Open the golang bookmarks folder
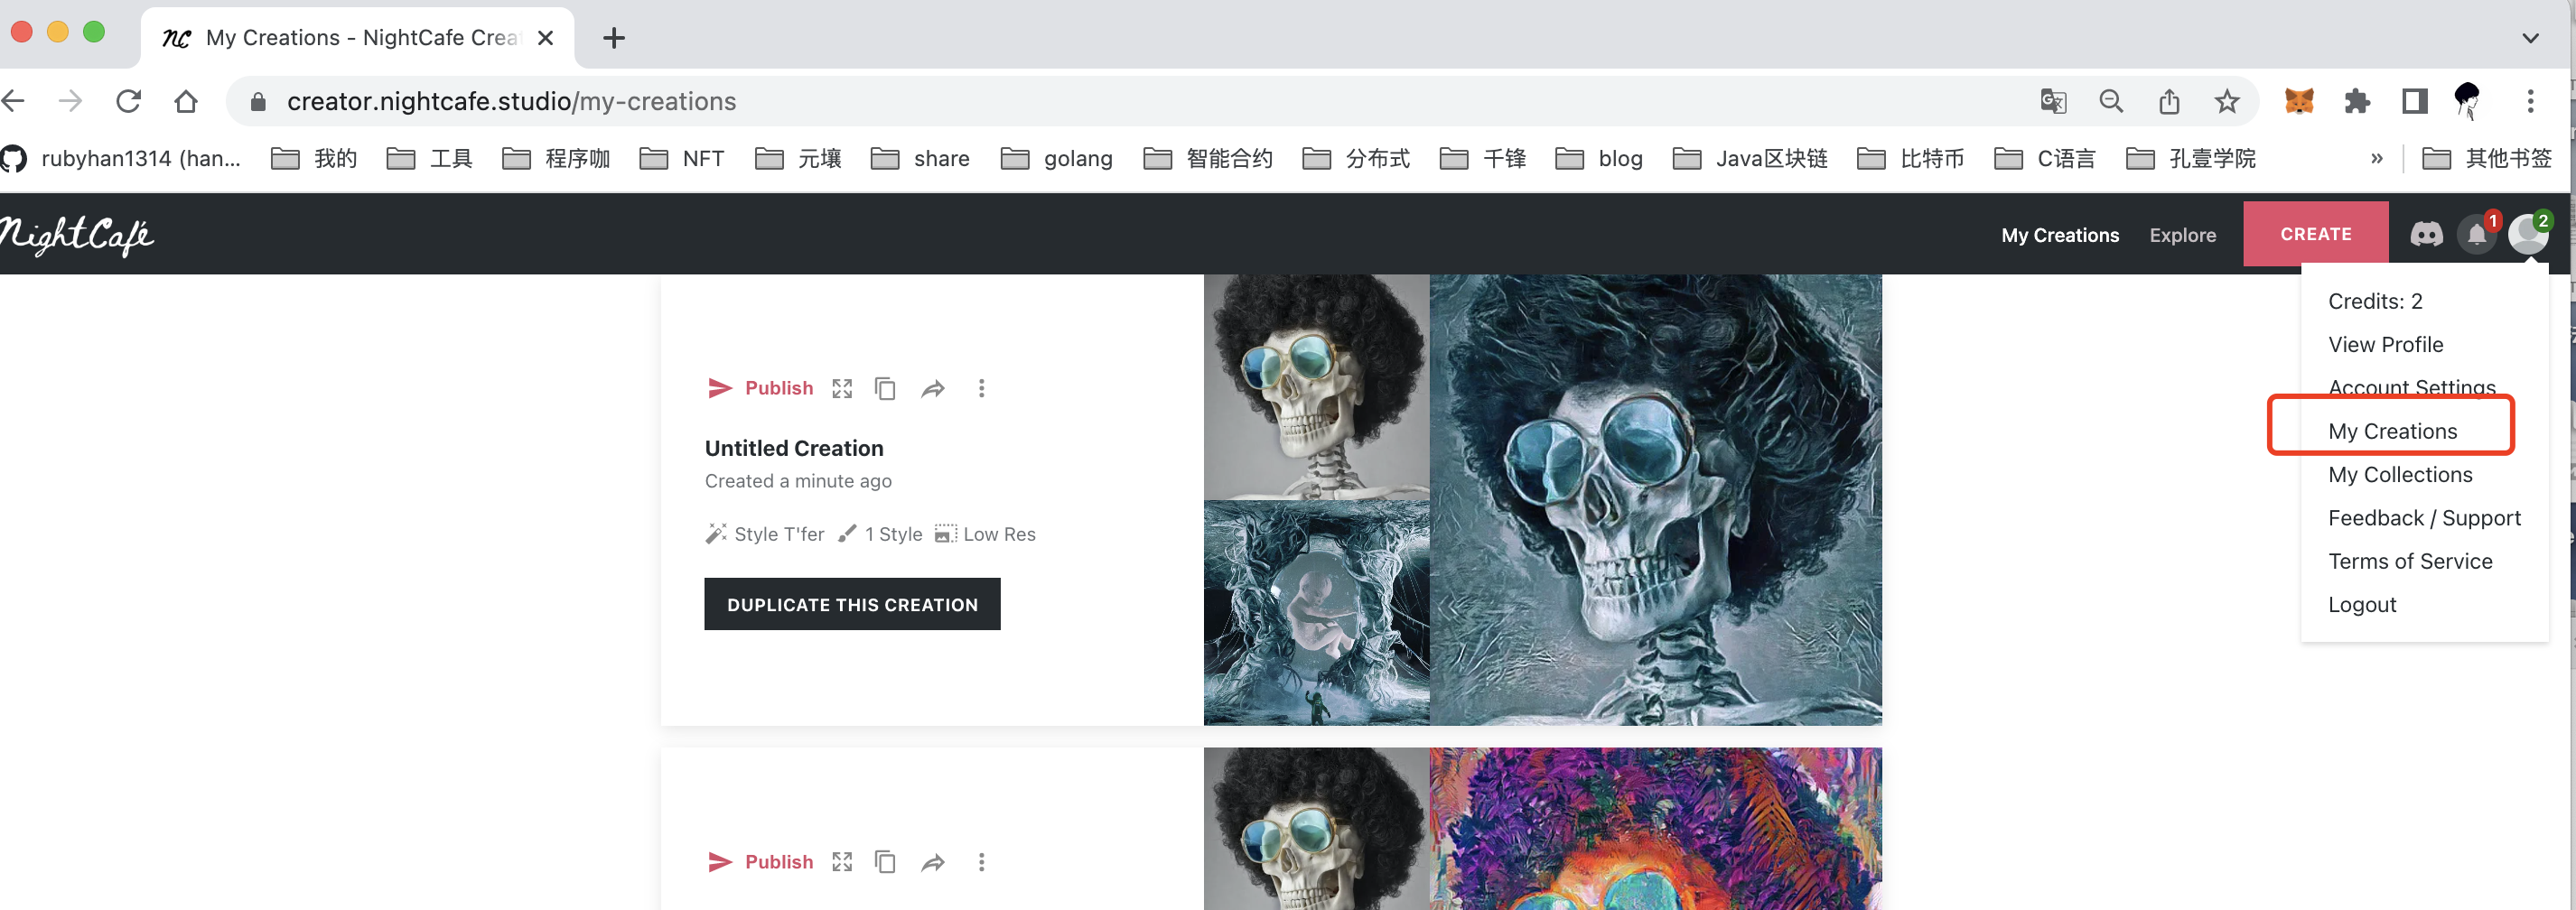This screenshot has height=910, width=2576. (1056, 158)
